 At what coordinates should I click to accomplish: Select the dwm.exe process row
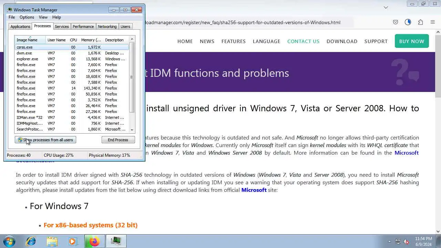[72, 53]
